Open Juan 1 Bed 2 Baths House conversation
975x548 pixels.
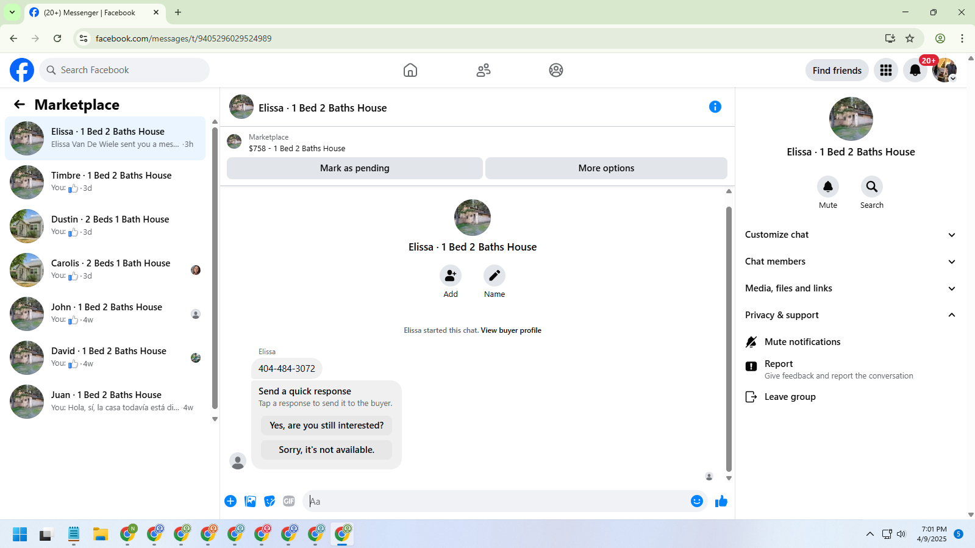(105, 402)
